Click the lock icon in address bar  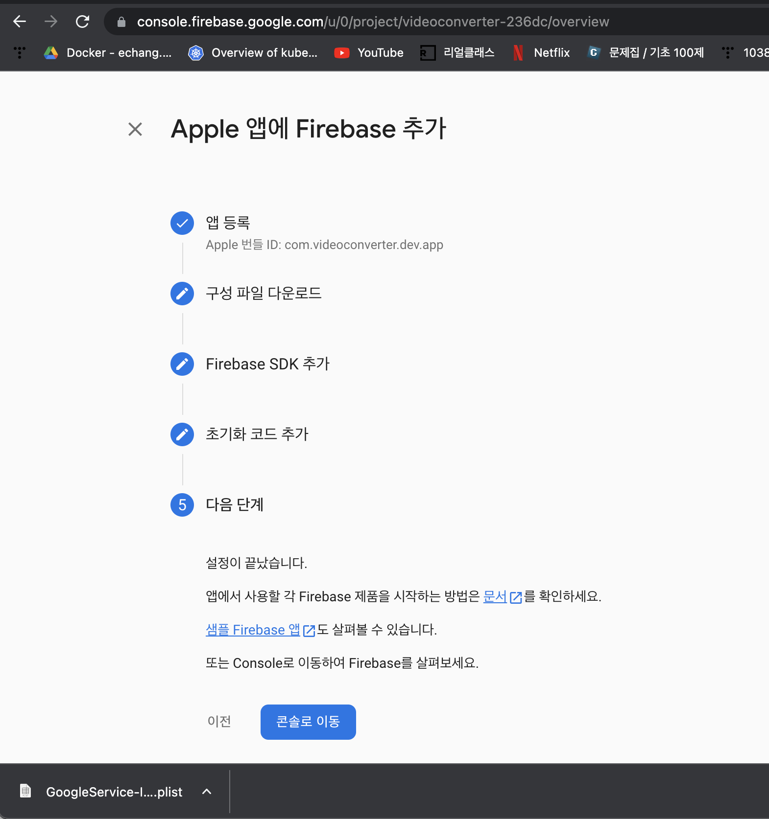121,22
